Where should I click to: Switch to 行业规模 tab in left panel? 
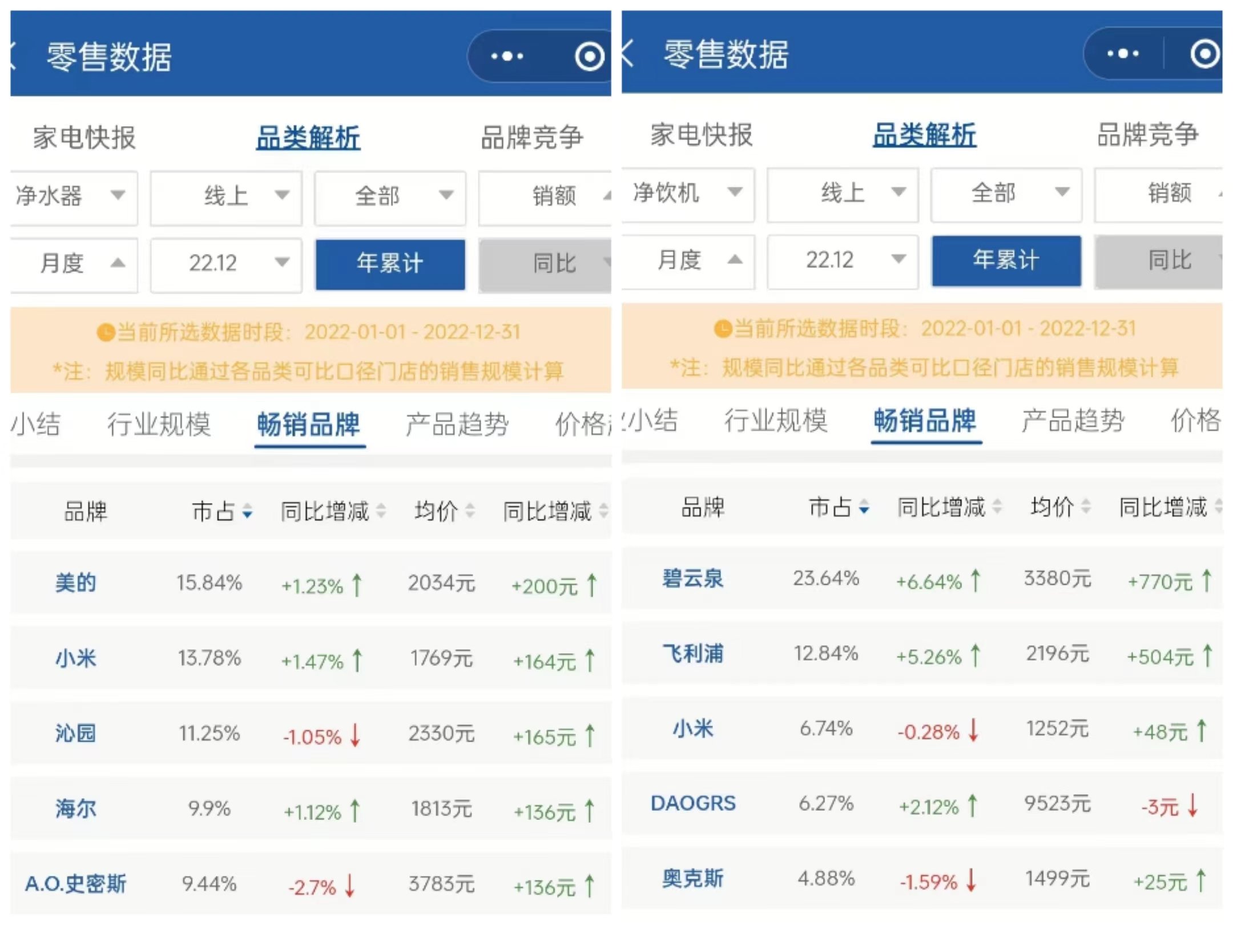[159, 424]
